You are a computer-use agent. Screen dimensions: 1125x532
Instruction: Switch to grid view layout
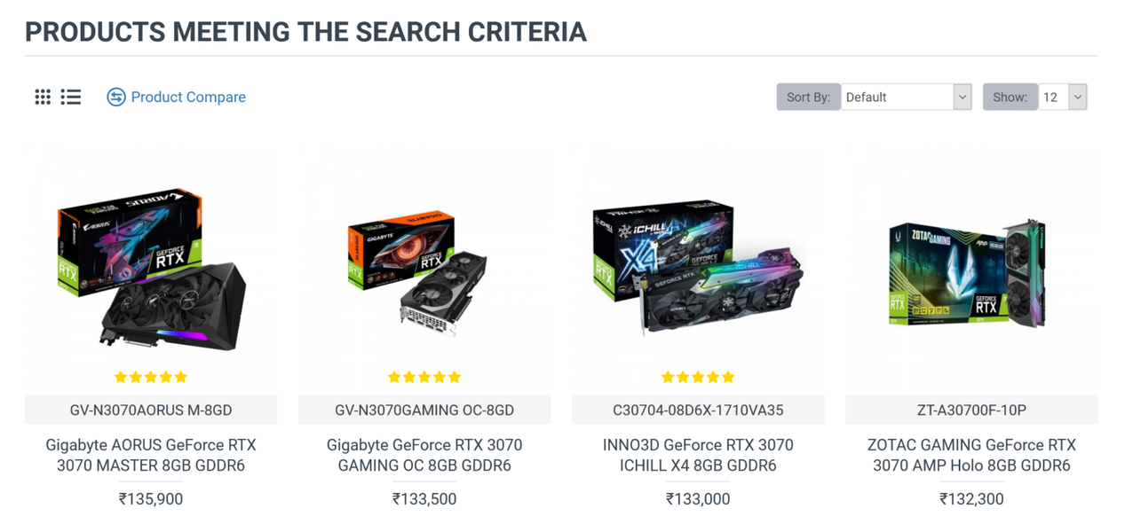click(x=43, y=97)
